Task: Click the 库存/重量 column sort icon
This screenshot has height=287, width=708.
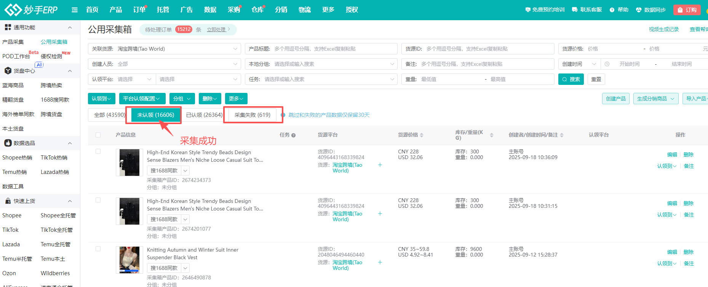Action: coord(491,135)
